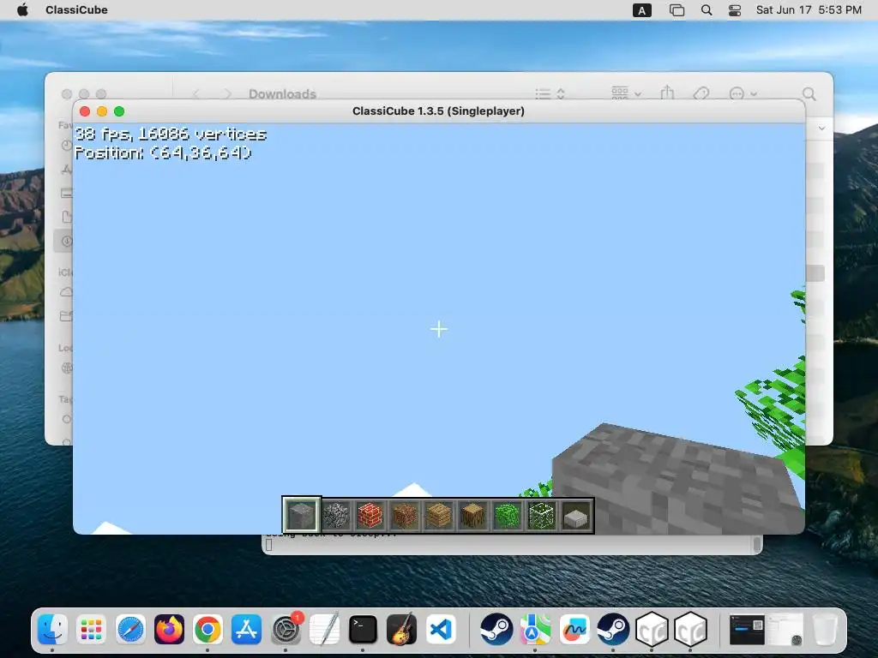Viewport: 878px width, 658px height.
Task: Click the overlapping windows icon in the menu bar
Action: (x=677, y=10)
